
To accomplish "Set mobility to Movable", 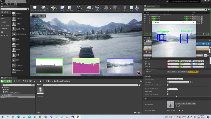I will point(193,72).
